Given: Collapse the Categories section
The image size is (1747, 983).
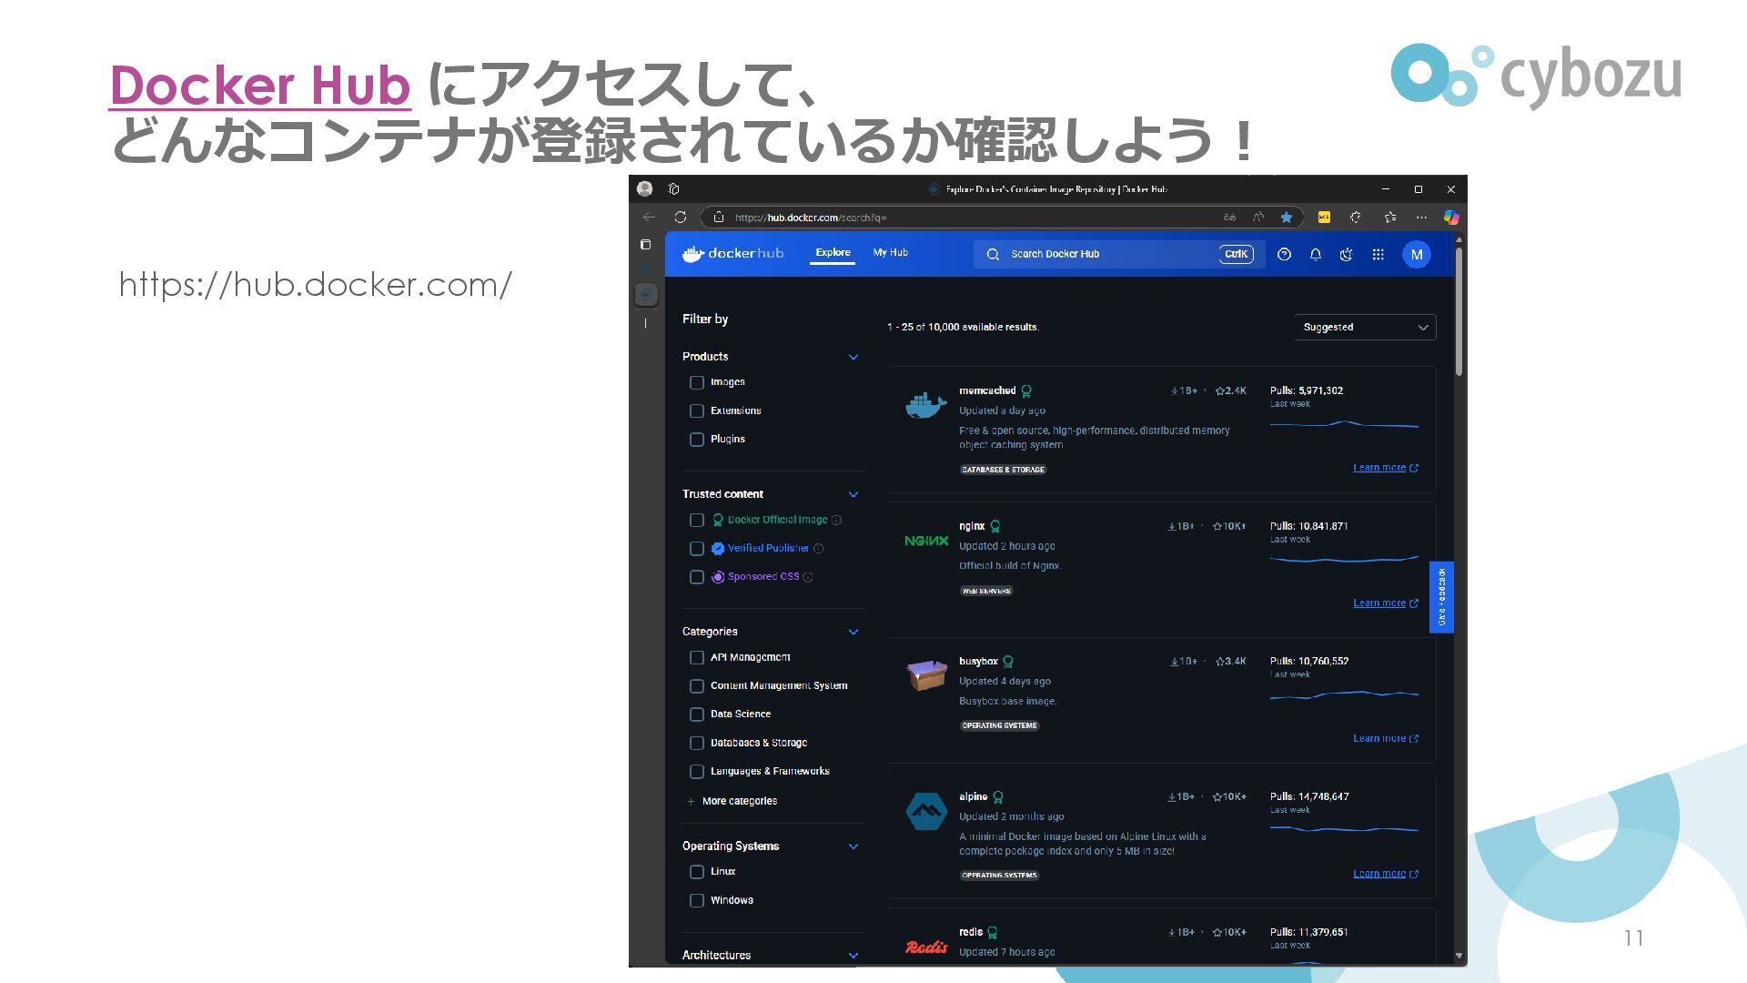Looking at the screenshot, I should point(853,632).
